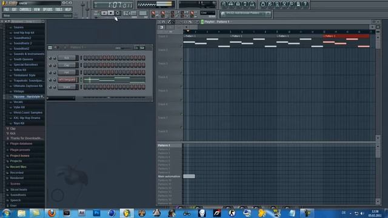Toggle the Browser shortcut icon in top toolbar
The image size is (388, 218).
(245, 4)
